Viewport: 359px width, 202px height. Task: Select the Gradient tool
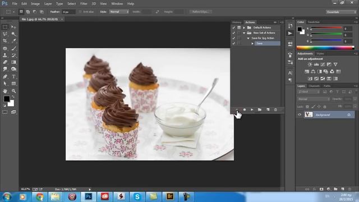pyautogui.click(x=13, y=62)
